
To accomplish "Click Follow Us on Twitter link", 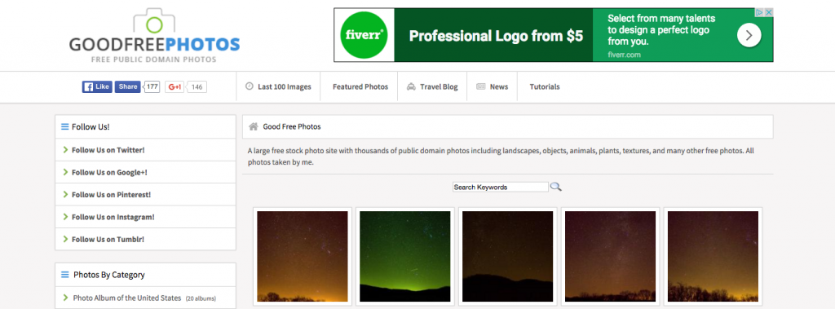I will click(x=108, y=150).
